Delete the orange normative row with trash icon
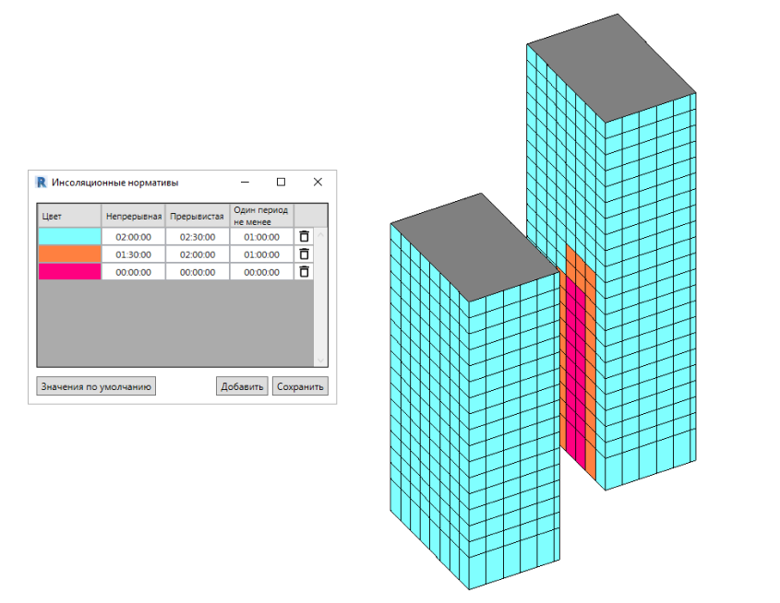This screenshot has width=780, height=603. coord(304,254)
